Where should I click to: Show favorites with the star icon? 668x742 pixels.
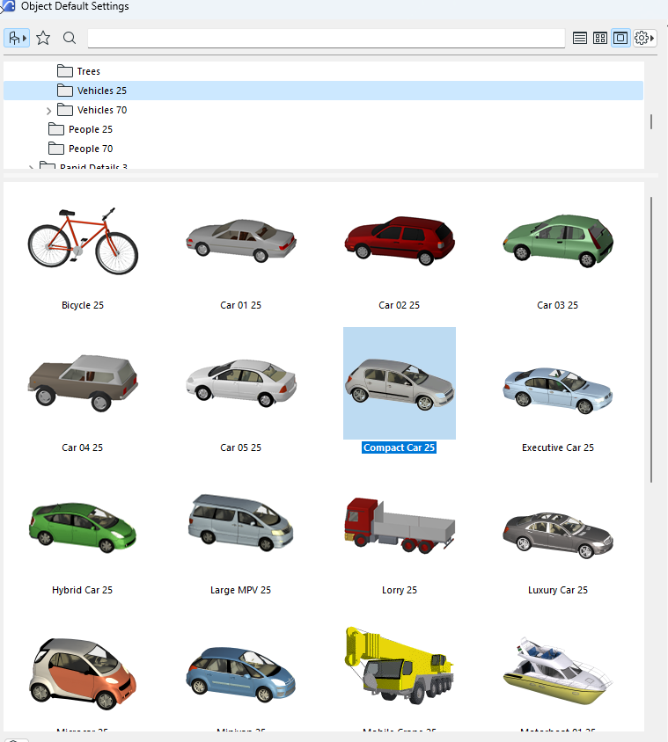pos(43,38)
